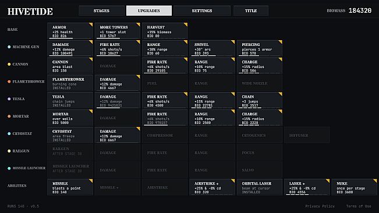Screen dimensions: 379x213
Task: Upgrade the Tesla Fire Rate
Action: point(165,100)
